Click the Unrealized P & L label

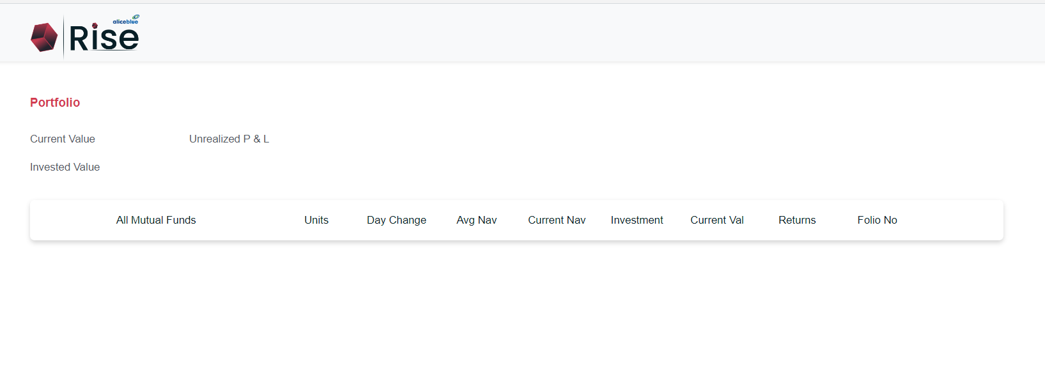pos(229,139)
